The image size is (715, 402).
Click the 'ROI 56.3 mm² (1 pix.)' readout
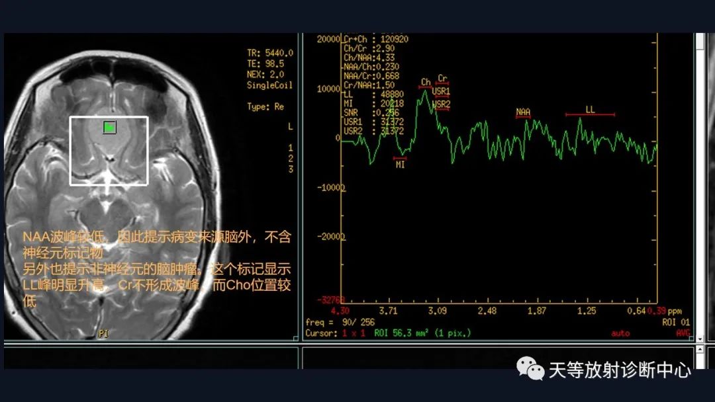click(x=422, y=333)
